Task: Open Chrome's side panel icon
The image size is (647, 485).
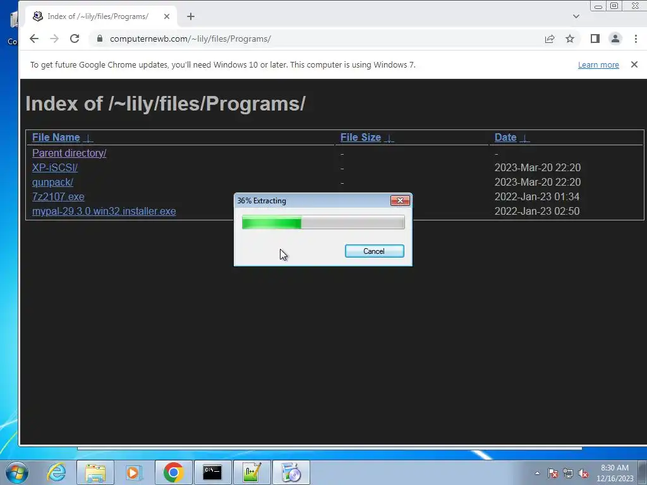Action: point(595,39)
